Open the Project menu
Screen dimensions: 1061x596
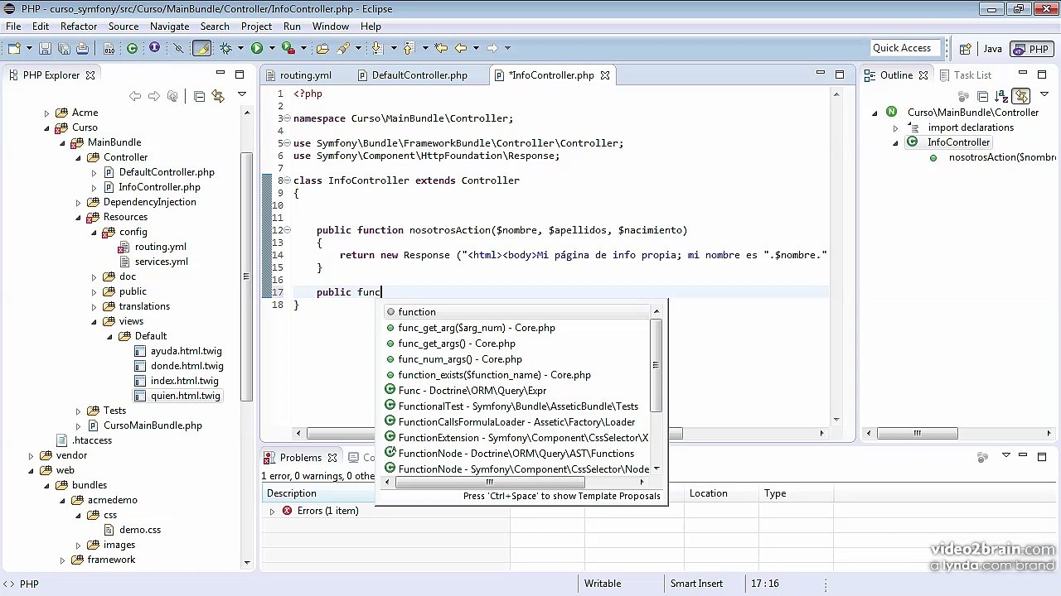click(x=256, y=26)
